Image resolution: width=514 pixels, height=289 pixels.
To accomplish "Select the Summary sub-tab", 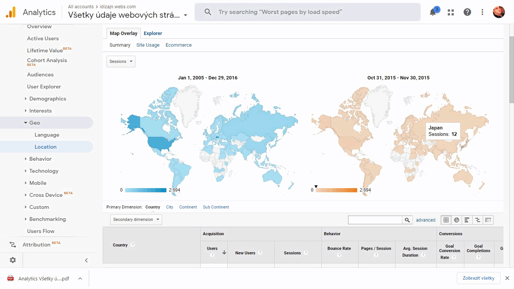I will 120,45.
